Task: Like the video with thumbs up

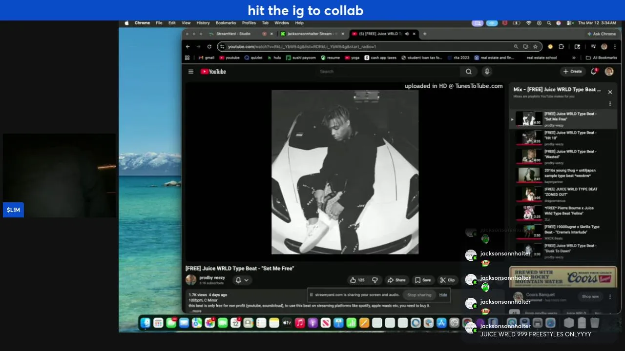Action: [x=357, y=280]
